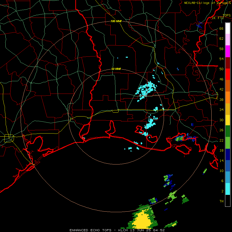Click the cyan legend swatch
The width and height of the screenshot is (232, 232).
point(228,189)
